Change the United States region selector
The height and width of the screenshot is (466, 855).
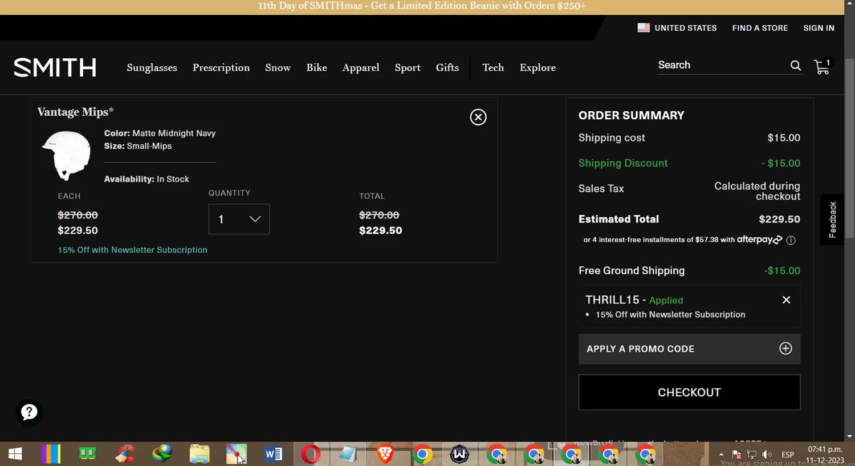677,28
